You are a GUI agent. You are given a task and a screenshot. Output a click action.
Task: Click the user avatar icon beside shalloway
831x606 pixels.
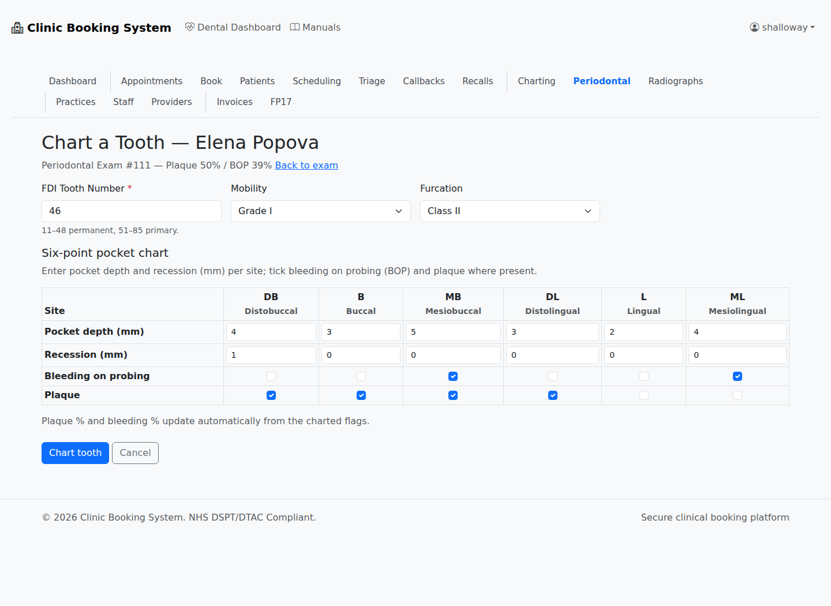(x=754, y=27)
